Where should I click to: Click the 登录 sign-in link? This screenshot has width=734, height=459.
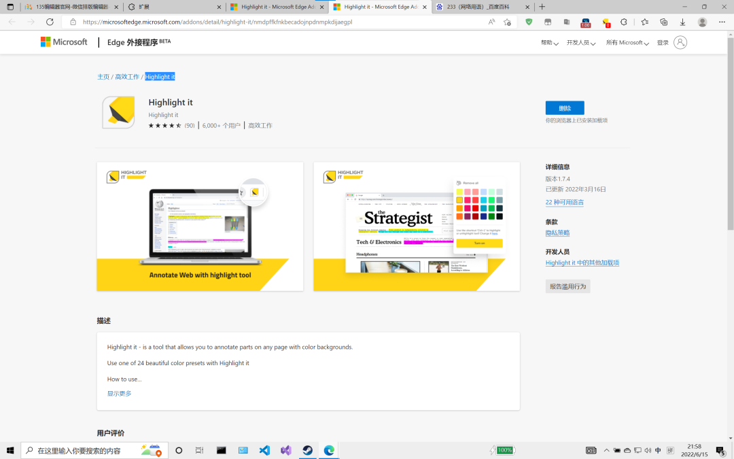click(x=663, y=43)
